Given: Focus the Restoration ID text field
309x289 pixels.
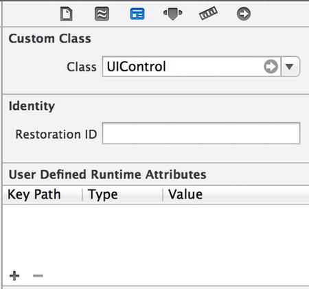Looking at the screenshot, I should [x=201, y=133].
